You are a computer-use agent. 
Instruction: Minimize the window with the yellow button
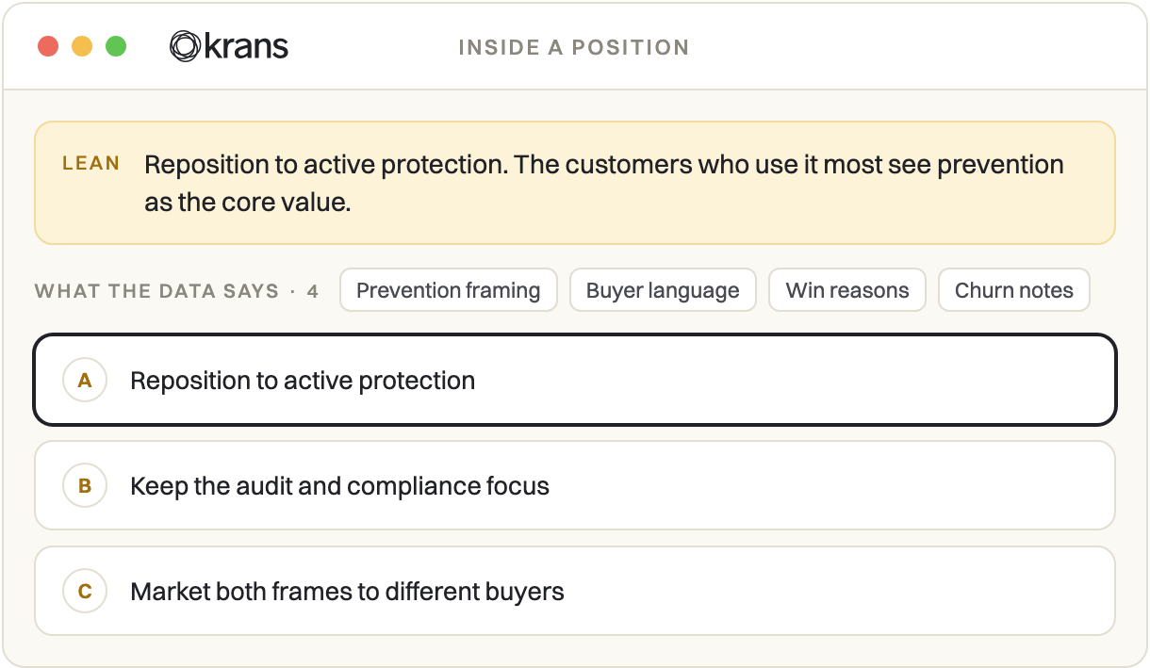pos(82,46)
